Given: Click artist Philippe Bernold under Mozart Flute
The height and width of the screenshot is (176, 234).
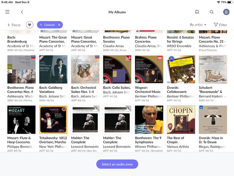Looking at the screenshot, I should [x=21, y=147].
